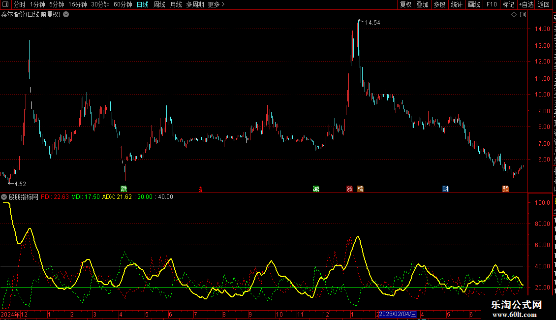Click the red 涨 event marker
556x320 pixels.
pos(349,189)
